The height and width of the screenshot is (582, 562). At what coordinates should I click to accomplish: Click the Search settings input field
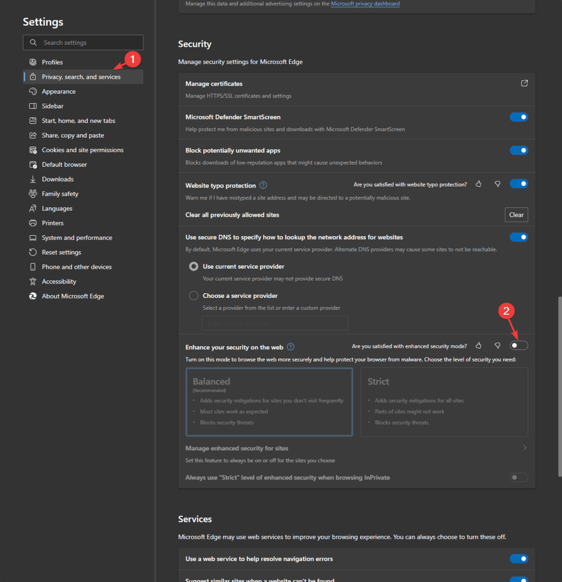[83, 42]
